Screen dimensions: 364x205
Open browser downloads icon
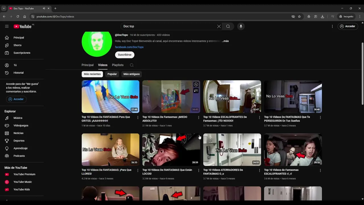tap(322, 17)
